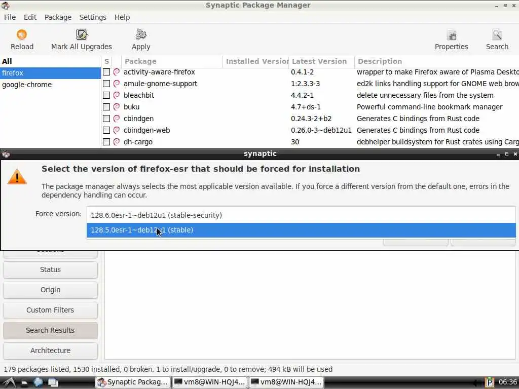The width and height of the screenshot is (519, 389).
Task: Open the taskbar start menu icon
Action: coord(9,382)
